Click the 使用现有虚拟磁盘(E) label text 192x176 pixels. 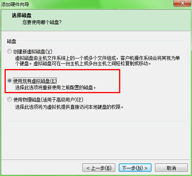click(35, 81)
